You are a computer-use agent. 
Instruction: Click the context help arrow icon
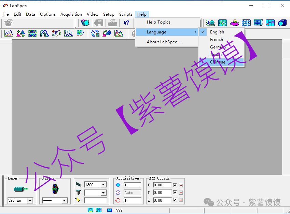126,23
